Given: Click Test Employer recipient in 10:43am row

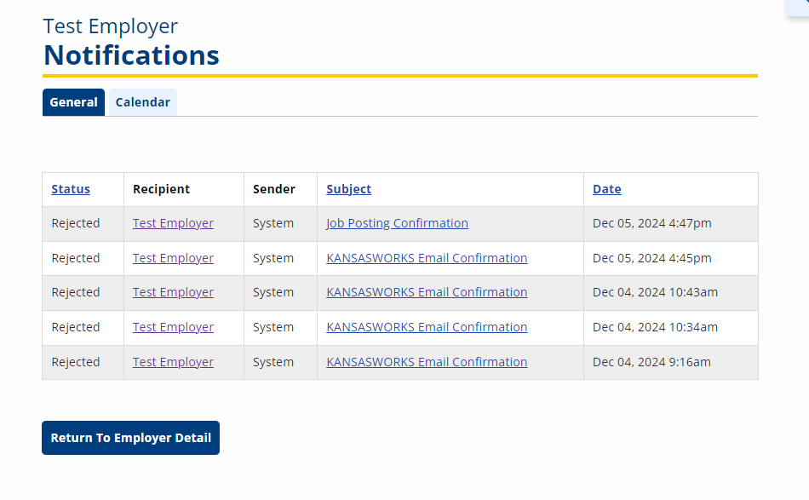Looking at the screenshot, I should [x=173, y=292].
